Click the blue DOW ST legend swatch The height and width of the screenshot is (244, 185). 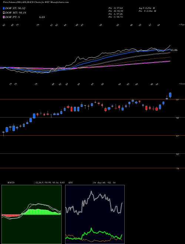4,9
